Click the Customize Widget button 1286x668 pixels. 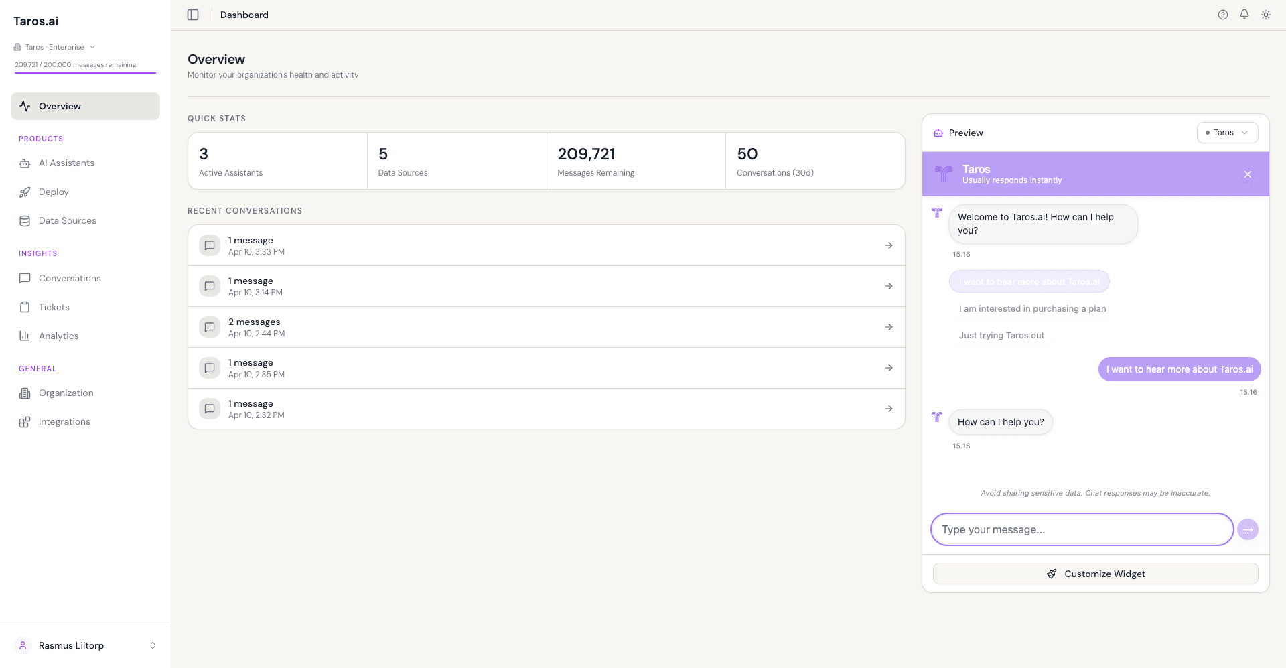pyautogui.click(x=1095, y=574)
